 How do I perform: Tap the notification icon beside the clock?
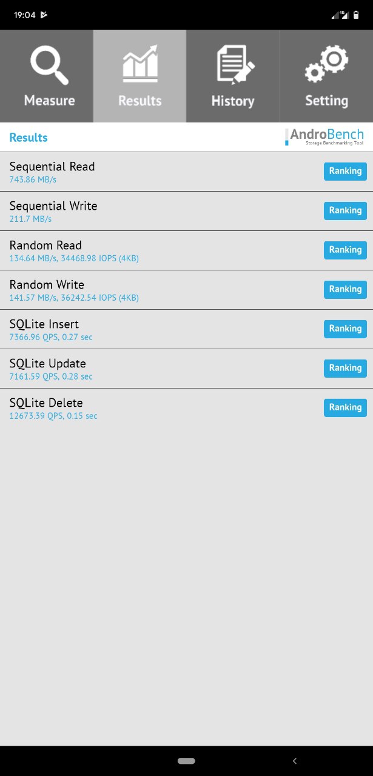[44, 15]
